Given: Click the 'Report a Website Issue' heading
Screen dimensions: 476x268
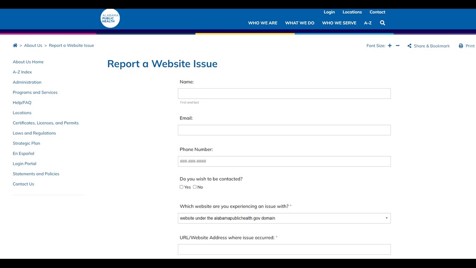Looking at the screenshot, I should coord(162,64).
